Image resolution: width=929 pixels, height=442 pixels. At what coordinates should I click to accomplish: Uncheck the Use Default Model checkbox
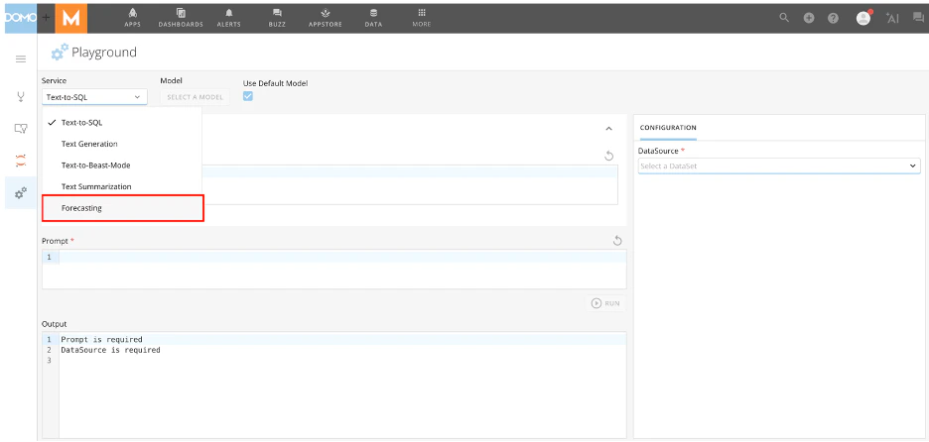tap(248, 96)
